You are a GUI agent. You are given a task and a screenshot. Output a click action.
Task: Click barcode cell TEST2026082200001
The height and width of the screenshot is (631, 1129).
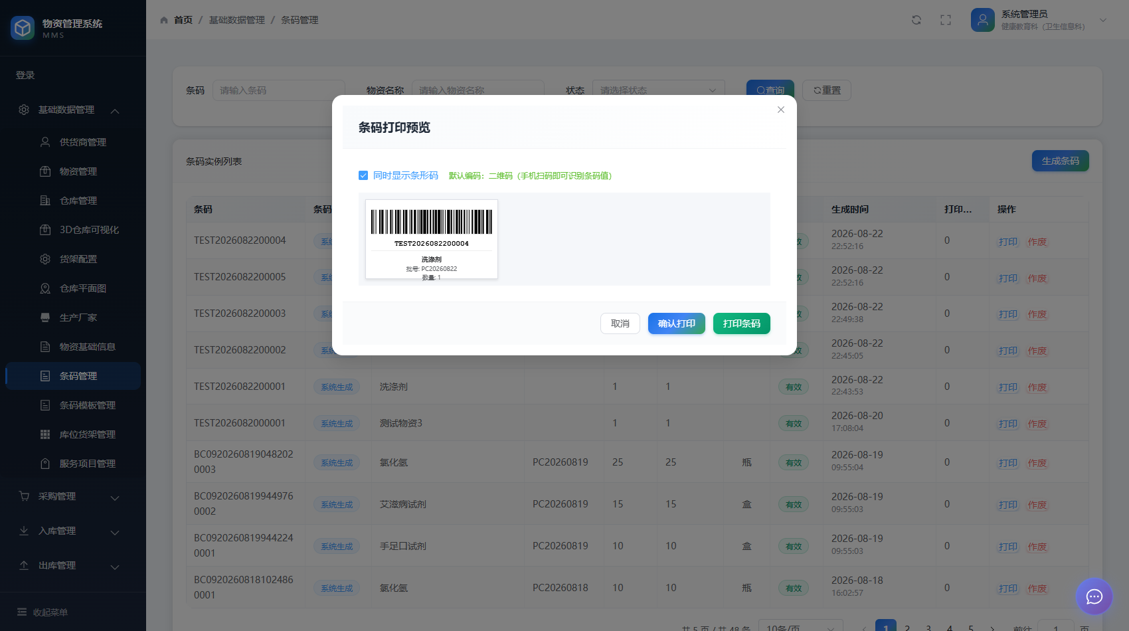(x=240, y=387)
